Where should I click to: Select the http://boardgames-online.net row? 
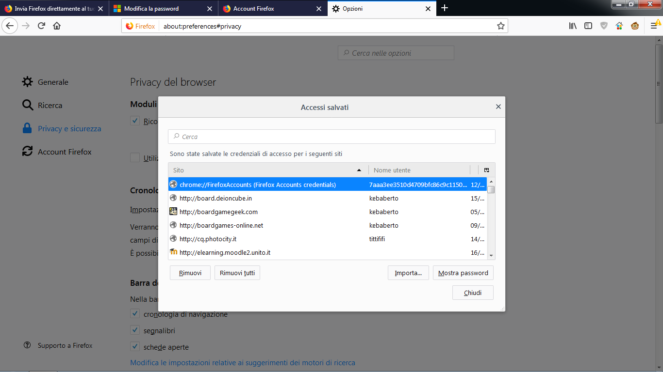(x=328, y=225)
